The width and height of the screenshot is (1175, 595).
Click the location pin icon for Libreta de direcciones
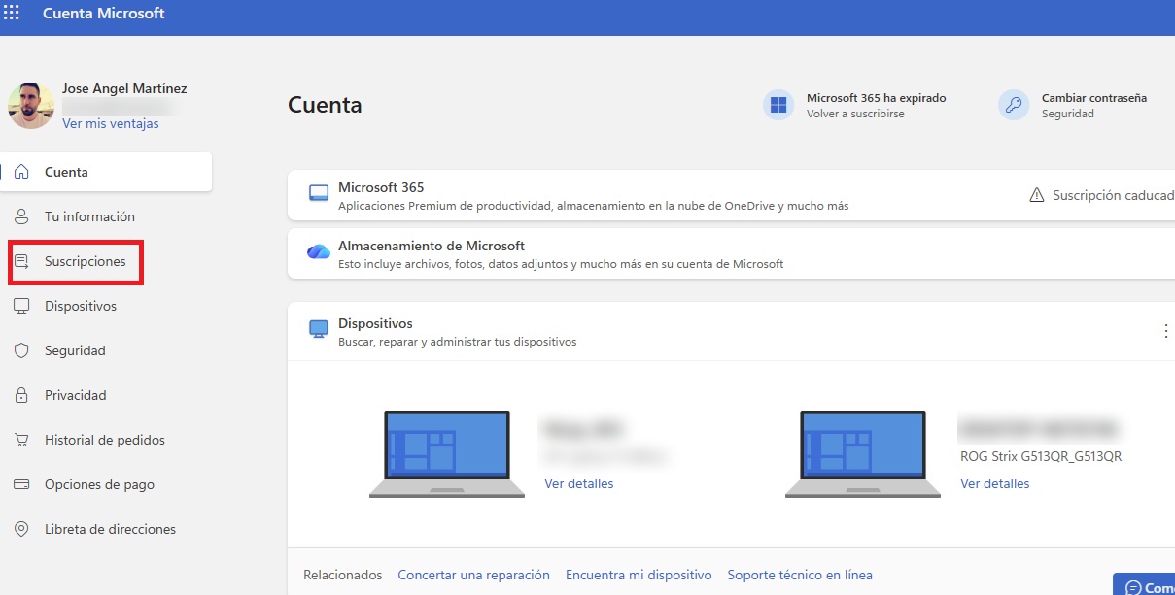21,529
